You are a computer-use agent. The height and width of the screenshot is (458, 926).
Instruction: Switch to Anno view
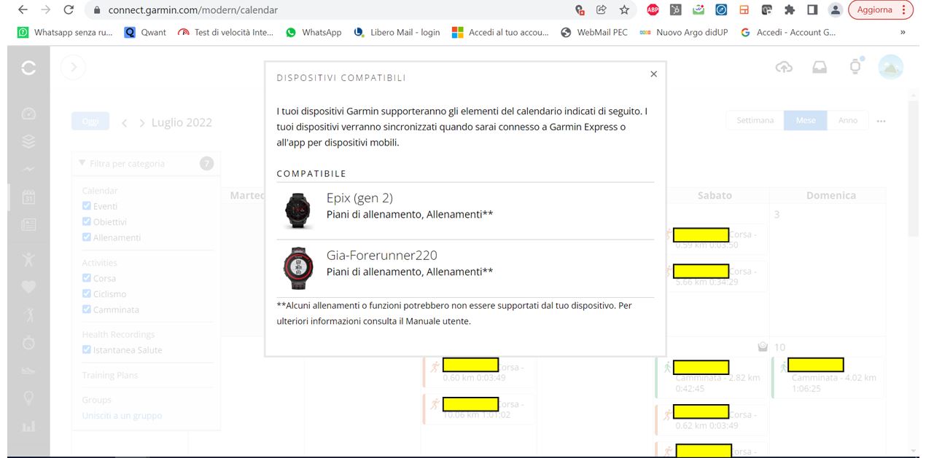click(x=847, y=120)
